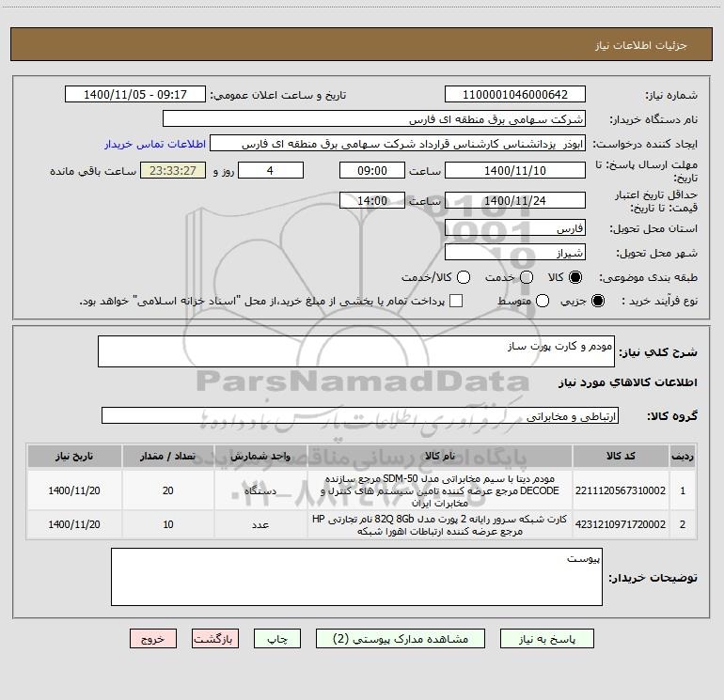Image resolution: width=724 pixels, height=700 pixels.
Task: Select the خدمت radio button
Action: 527,277
